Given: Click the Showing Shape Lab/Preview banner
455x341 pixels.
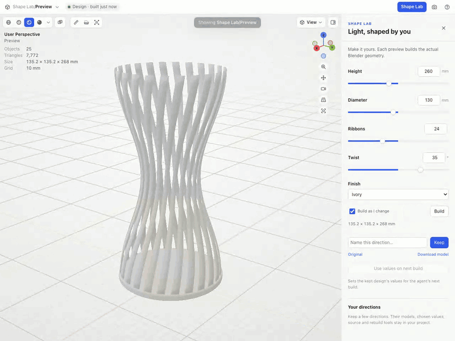Looking at the screenshot, I should 227,22.
